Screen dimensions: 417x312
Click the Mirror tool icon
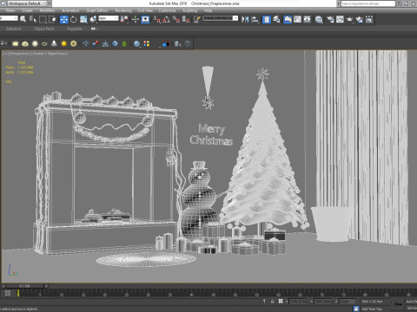coord(245,19)
